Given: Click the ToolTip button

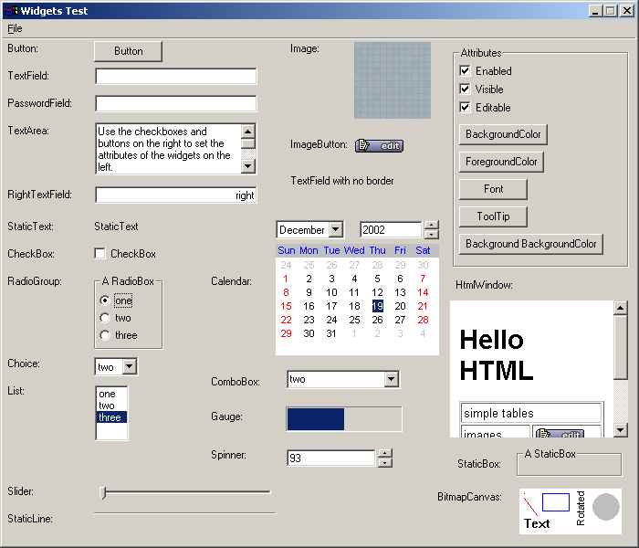Looking at the screenshot, I should tap(493, 216).
